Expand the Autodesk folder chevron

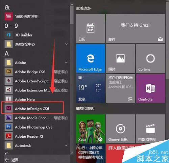point(66,145)
